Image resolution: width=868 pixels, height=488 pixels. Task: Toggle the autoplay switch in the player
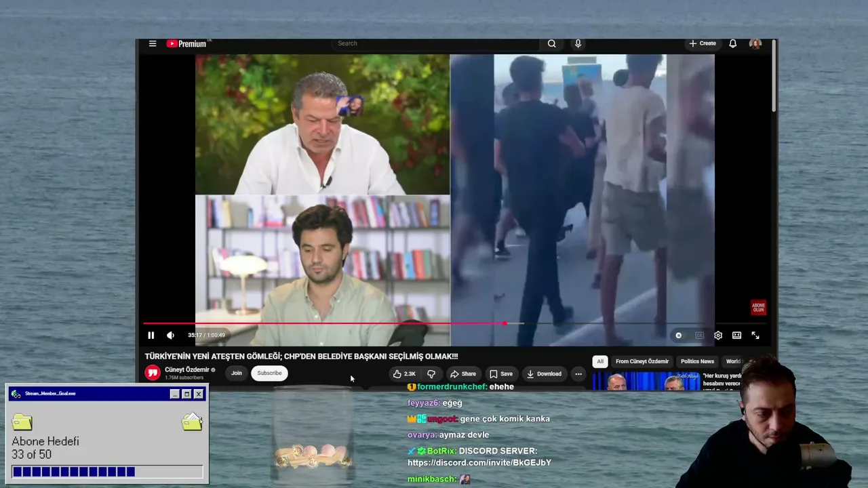pyautogui.click(x=679, y=335)
